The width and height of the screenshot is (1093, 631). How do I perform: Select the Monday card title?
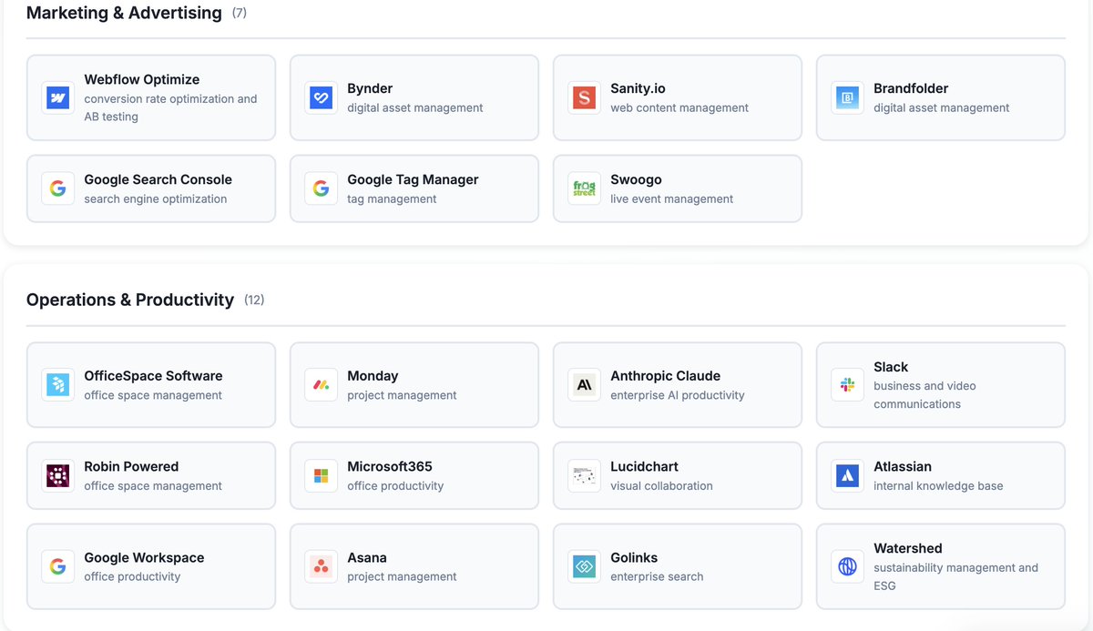tap(373, 375)
